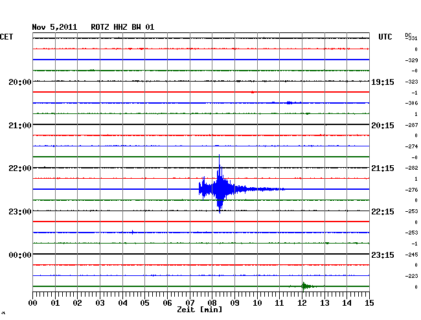Select the 22:00 CET time label
The height and width of the screenshot is (320, 421).
click(20, 168)
